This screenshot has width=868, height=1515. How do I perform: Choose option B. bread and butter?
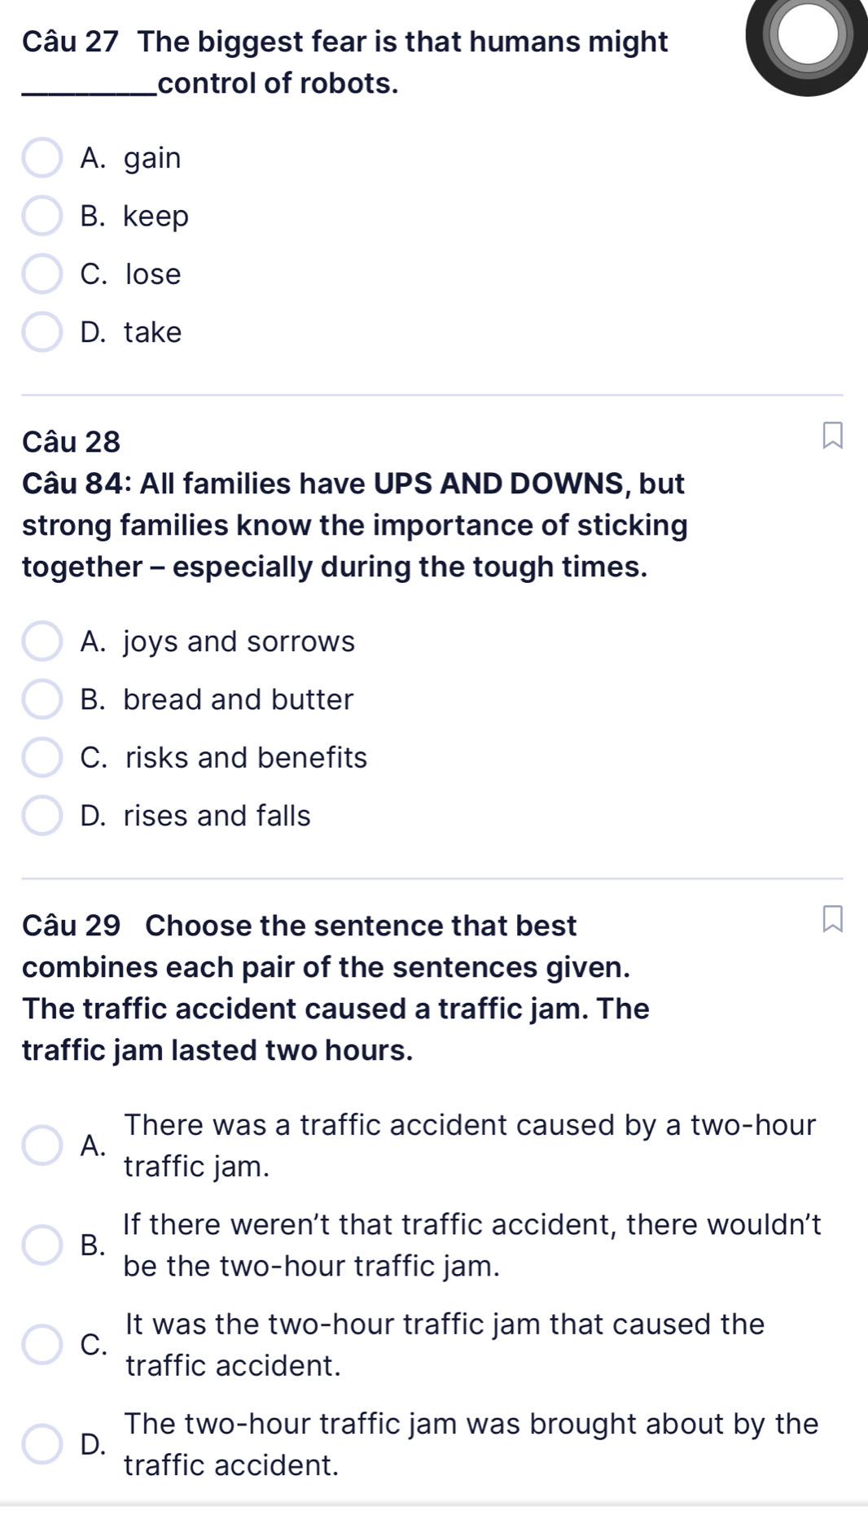tap(42, 699)
